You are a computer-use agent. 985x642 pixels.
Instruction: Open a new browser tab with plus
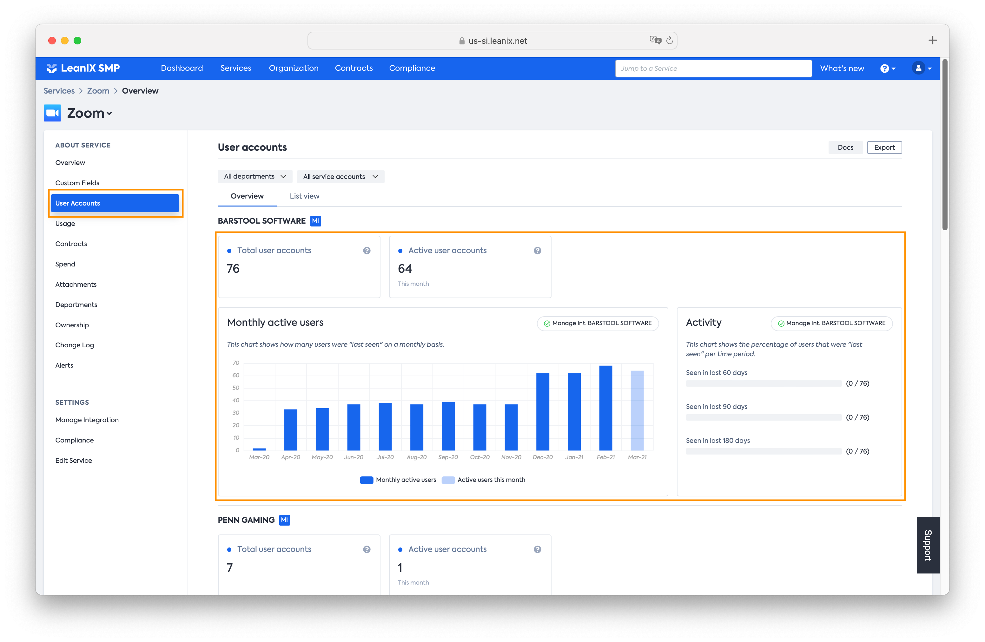[x=932, y=40]
